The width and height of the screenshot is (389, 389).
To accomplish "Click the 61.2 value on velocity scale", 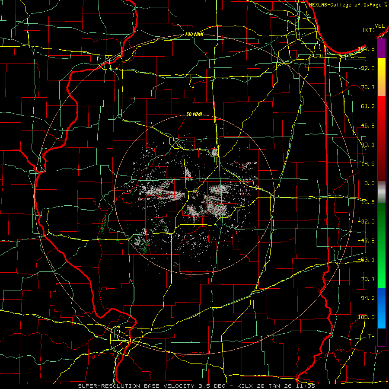I will (x=368, y=106).
